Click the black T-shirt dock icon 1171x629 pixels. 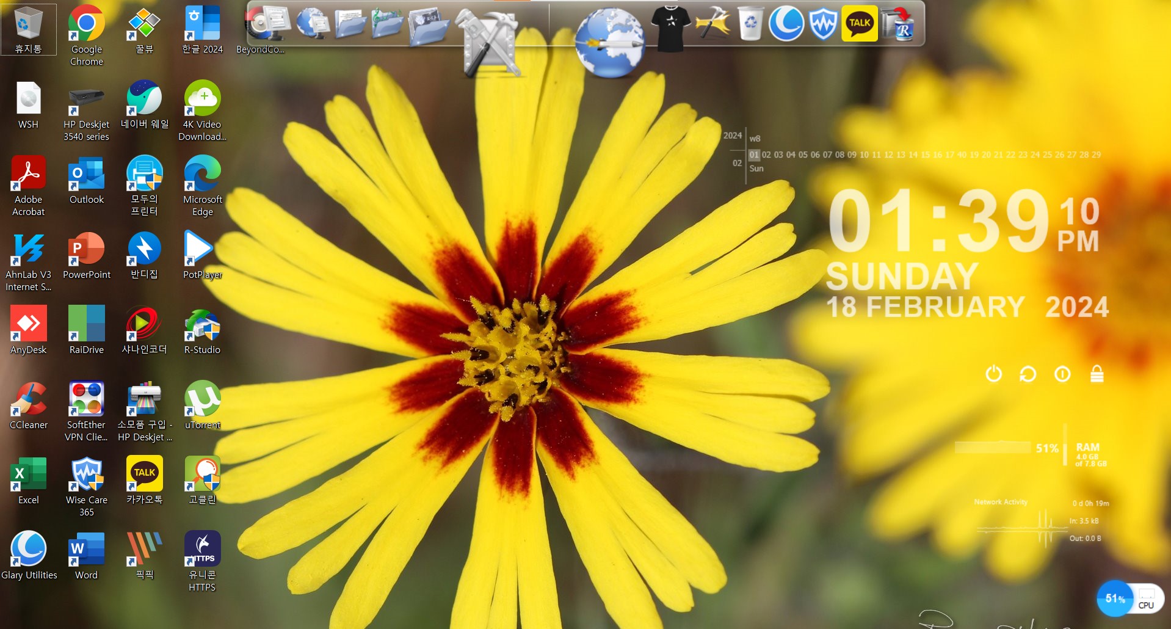point(670,28)
